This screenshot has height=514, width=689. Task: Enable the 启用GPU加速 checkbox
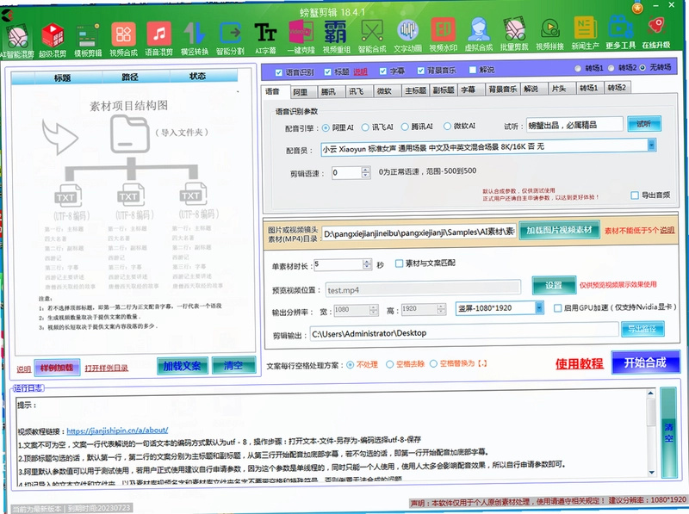pyautogui.click(x=557, y=308)
